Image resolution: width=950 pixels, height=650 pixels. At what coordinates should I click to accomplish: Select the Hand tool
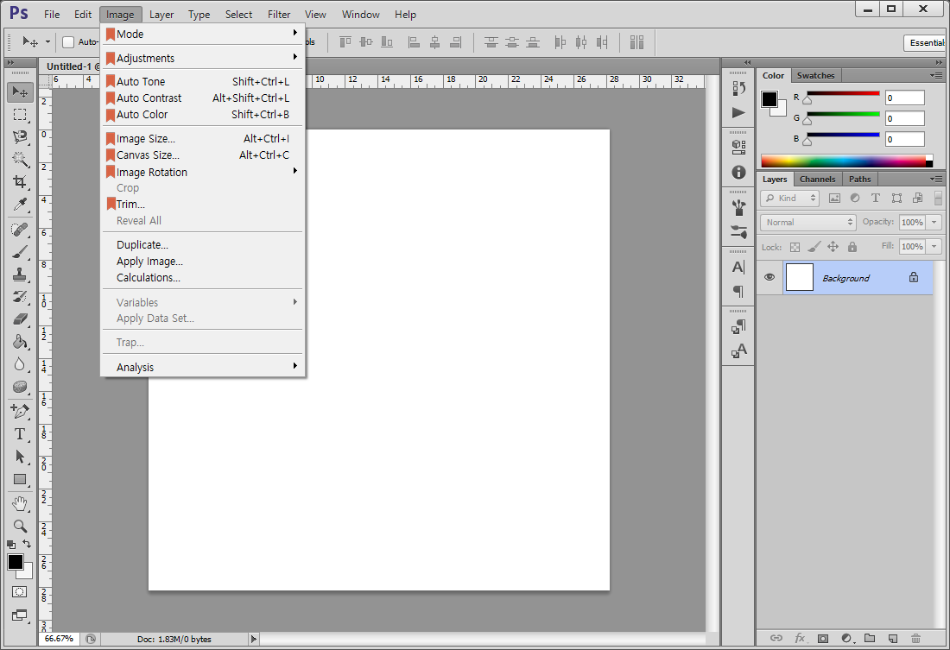tap(20, 503)
